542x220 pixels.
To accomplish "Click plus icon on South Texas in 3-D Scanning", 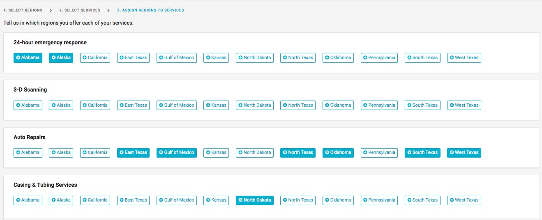I will point(409,105).
